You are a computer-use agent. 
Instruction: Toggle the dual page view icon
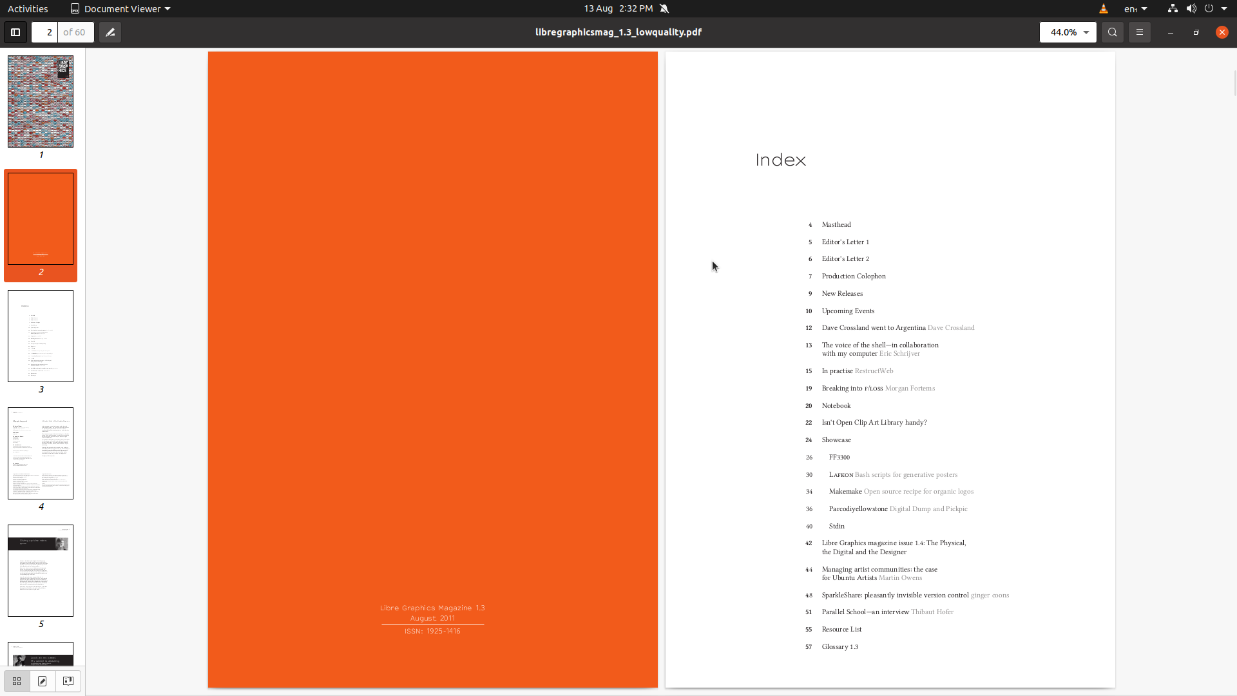click(x=68, y=680)
